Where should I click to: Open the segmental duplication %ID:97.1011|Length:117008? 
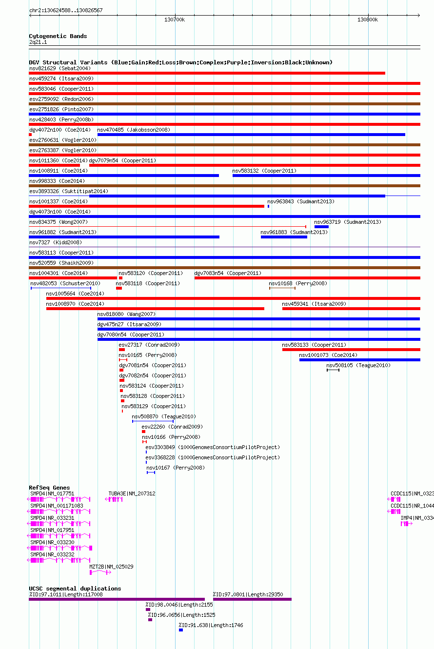tap(66, 594)
